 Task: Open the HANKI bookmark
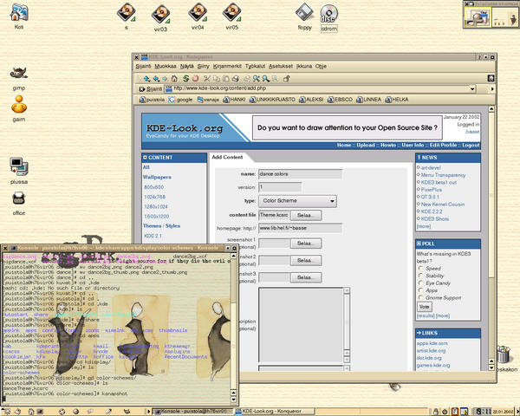click(x=234, y=100)
